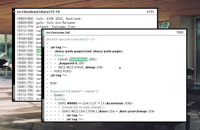The width and height of the screenshot is (200, 130).
Task: Click the highlighted 15X09-765 row entry
Action: (39, 51)
